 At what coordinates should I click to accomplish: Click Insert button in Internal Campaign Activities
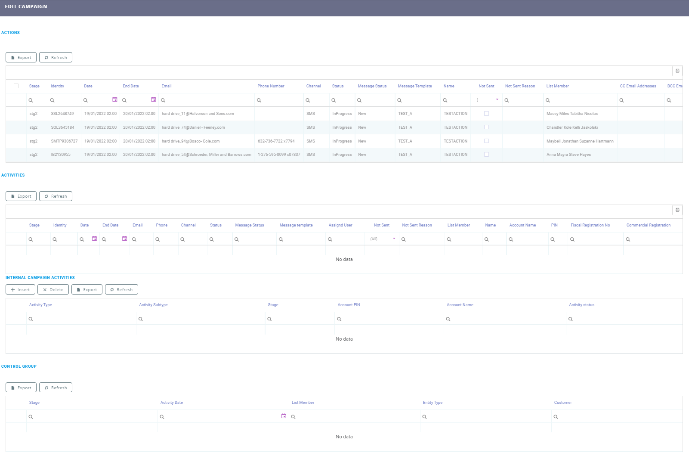20,290
